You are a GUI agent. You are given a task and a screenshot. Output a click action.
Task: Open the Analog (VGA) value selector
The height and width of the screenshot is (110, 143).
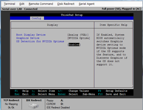click(78, 35)
